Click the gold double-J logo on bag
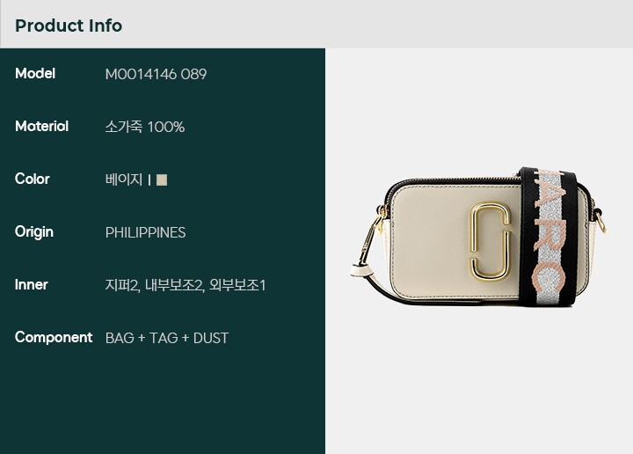The image size is (633, 454). (x=490, y=241)
